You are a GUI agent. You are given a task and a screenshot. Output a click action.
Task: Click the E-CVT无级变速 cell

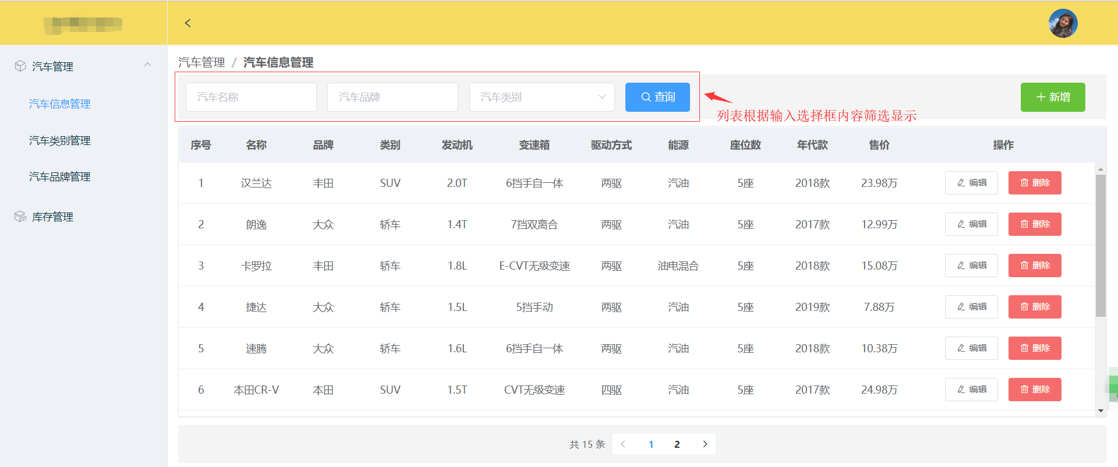tap(535, 266)
